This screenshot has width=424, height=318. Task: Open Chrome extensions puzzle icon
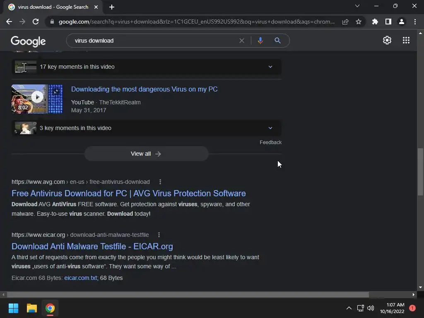pos(375,22)
